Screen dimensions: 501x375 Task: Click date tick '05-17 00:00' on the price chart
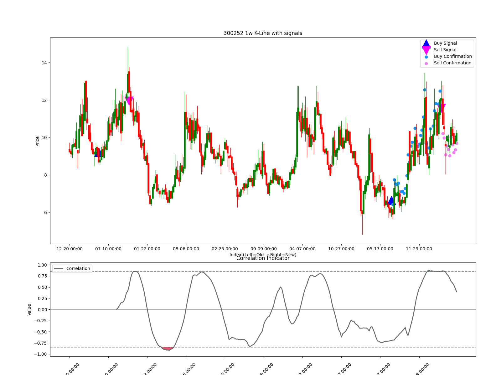[x=380, y=249]
